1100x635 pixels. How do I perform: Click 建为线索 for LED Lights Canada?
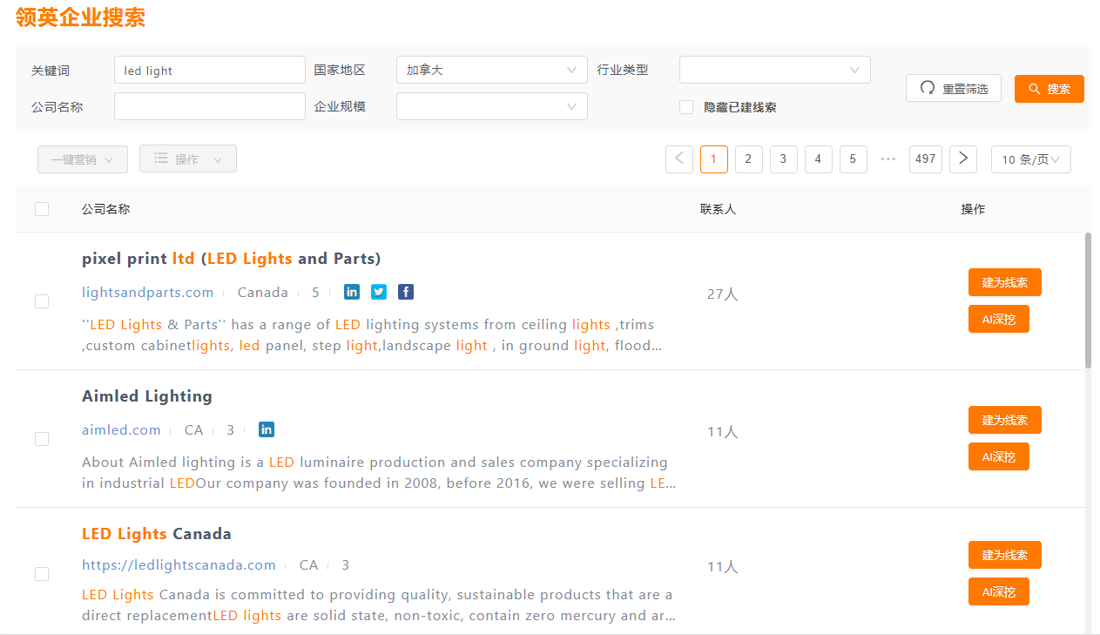1005,555
